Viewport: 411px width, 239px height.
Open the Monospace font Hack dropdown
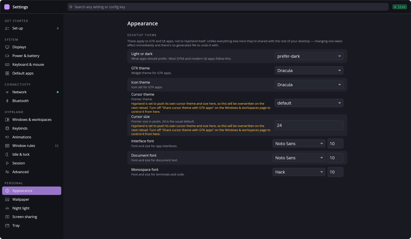click(x=299, y=172)
